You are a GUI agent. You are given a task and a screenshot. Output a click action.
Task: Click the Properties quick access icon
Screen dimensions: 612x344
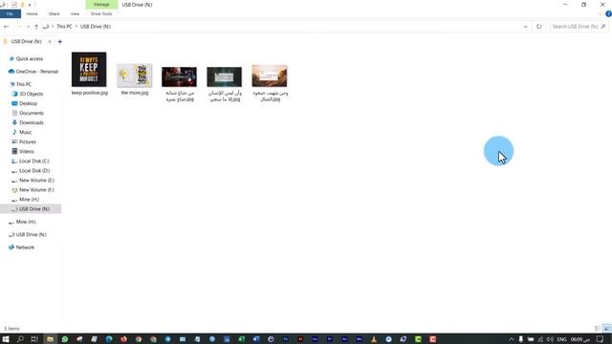[x=14, y=5]
